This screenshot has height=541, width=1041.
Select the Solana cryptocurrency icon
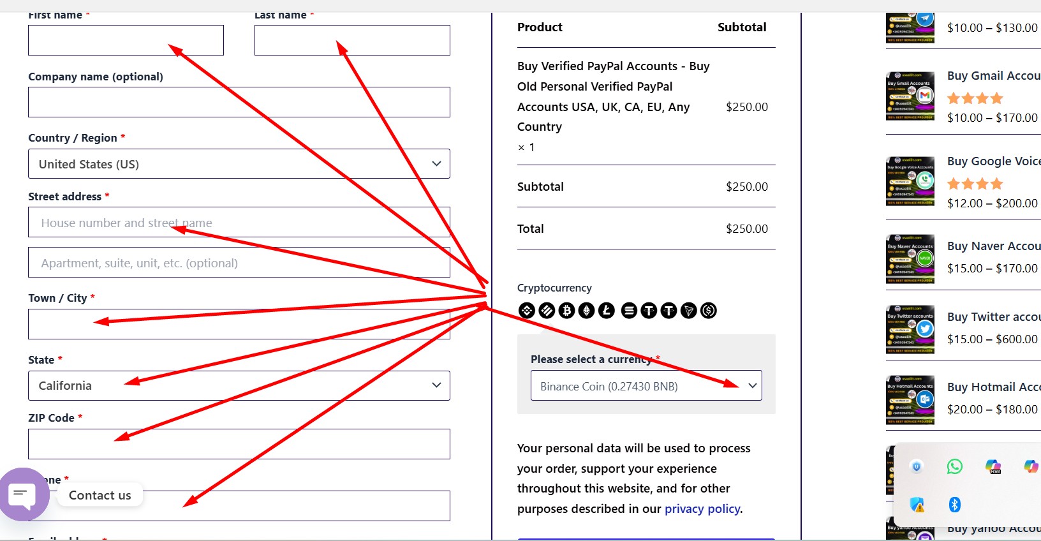628,311
